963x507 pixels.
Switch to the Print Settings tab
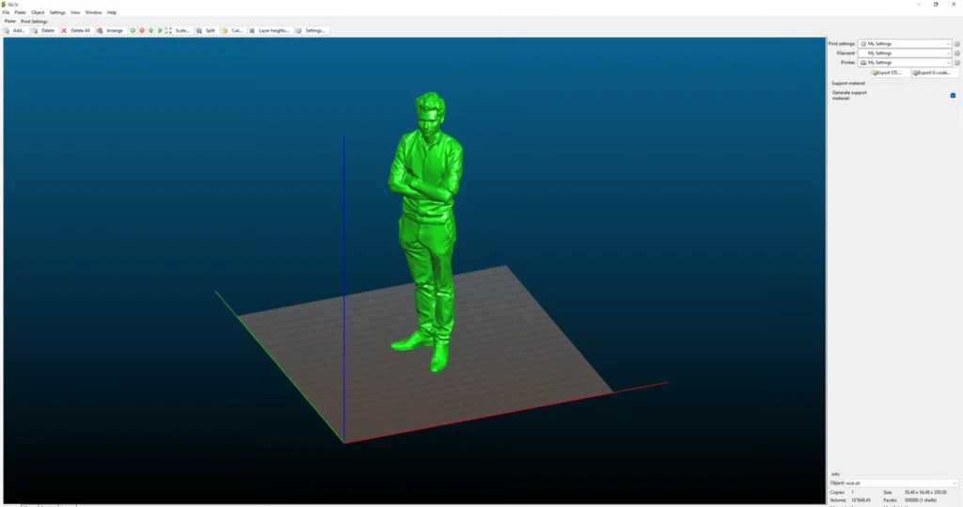click(x=34, y=22)
